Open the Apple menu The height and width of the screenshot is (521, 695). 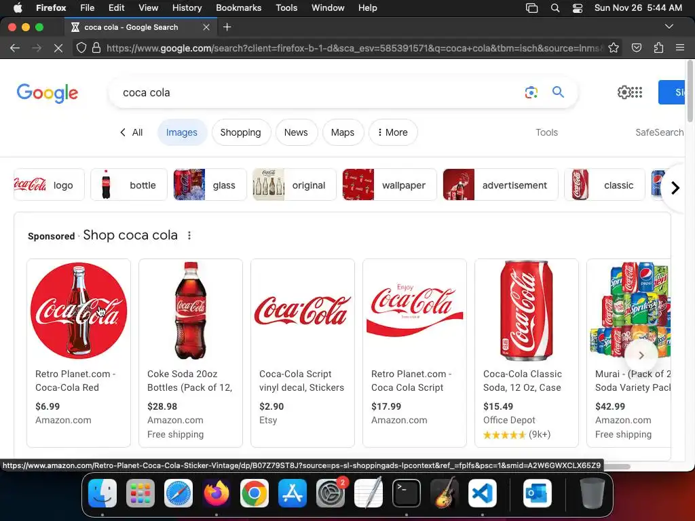click(x=18, y=7)
